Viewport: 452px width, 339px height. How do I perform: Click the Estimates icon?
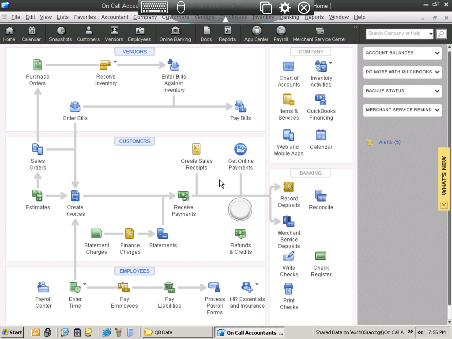tap(38, 196)
